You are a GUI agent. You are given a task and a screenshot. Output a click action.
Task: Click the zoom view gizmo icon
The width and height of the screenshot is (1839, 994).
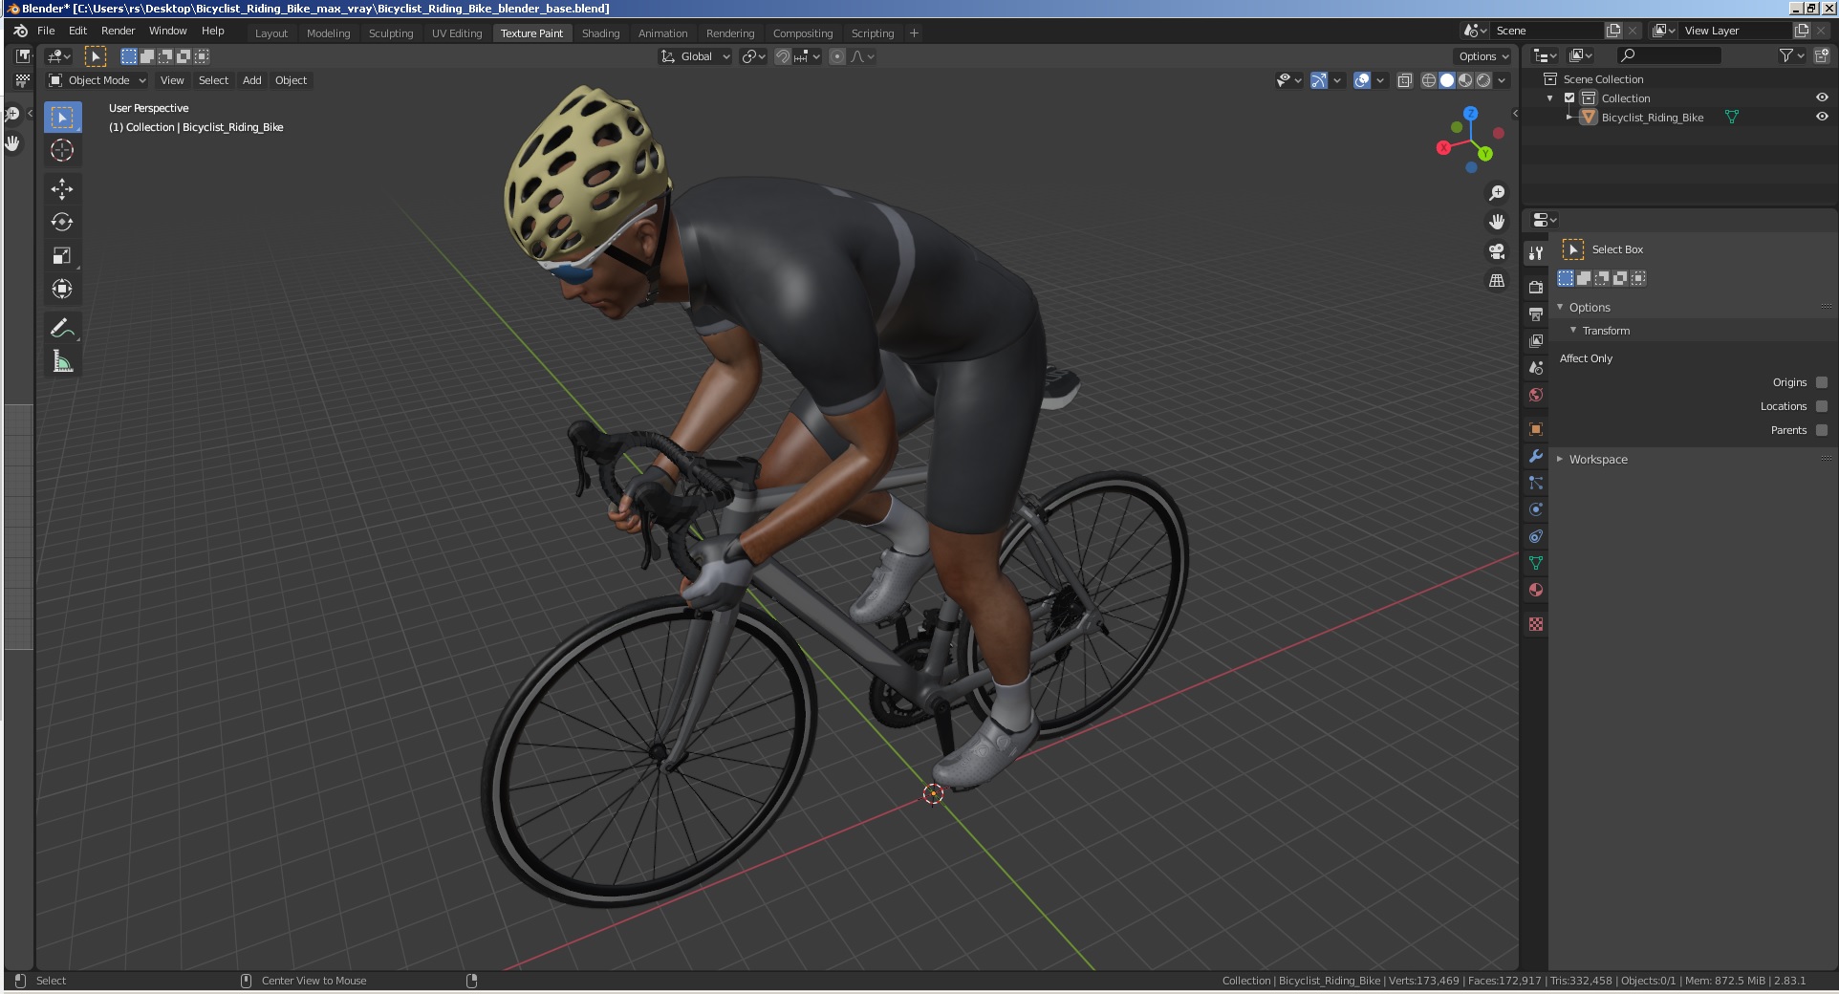point(1497,194)
